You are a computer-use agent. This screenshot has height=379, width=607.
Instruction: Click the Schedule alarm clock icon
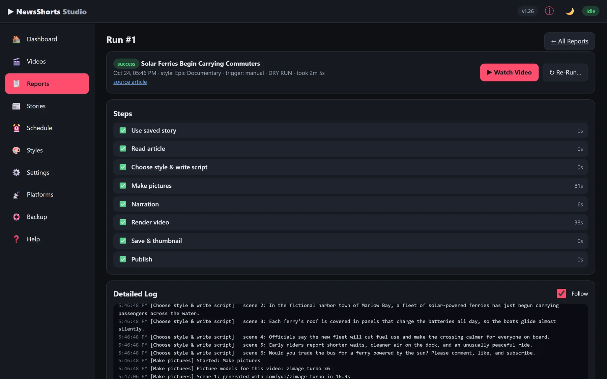click(16, 128)
